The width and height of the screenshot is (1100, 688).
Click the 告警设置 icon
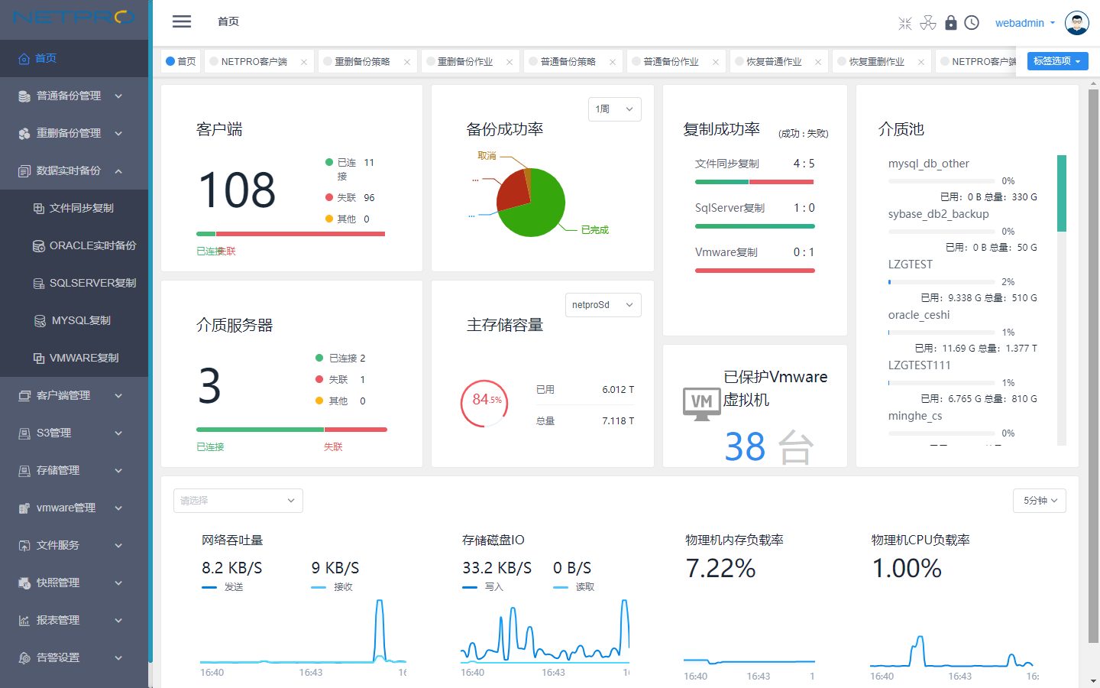click(x=24, y=657)
